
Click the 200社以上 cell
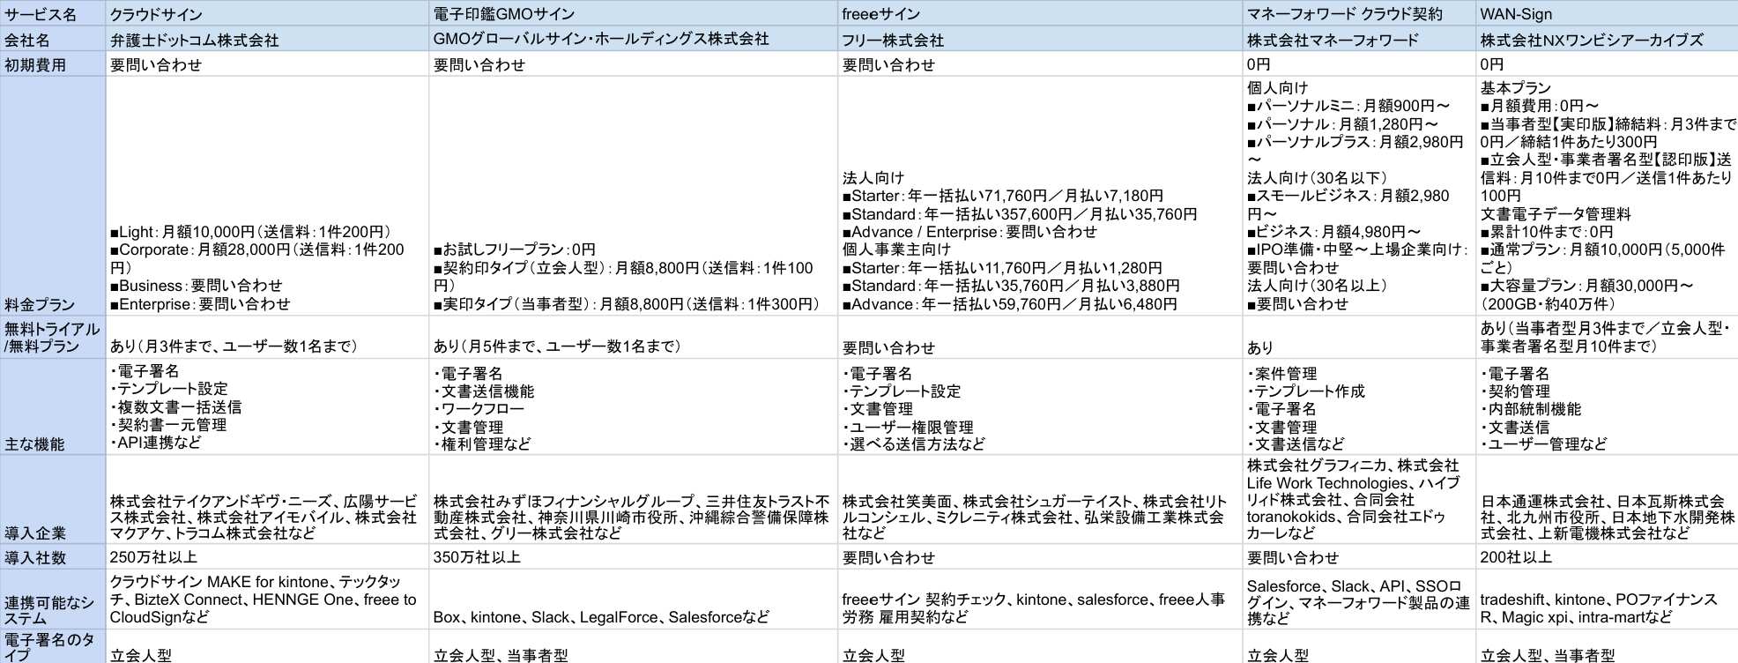pyautogui.click(x=1607, y=556)
